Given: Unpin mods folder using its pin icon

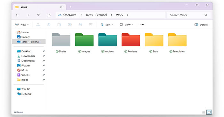Looking at the screenshot, I should [44, 80].
